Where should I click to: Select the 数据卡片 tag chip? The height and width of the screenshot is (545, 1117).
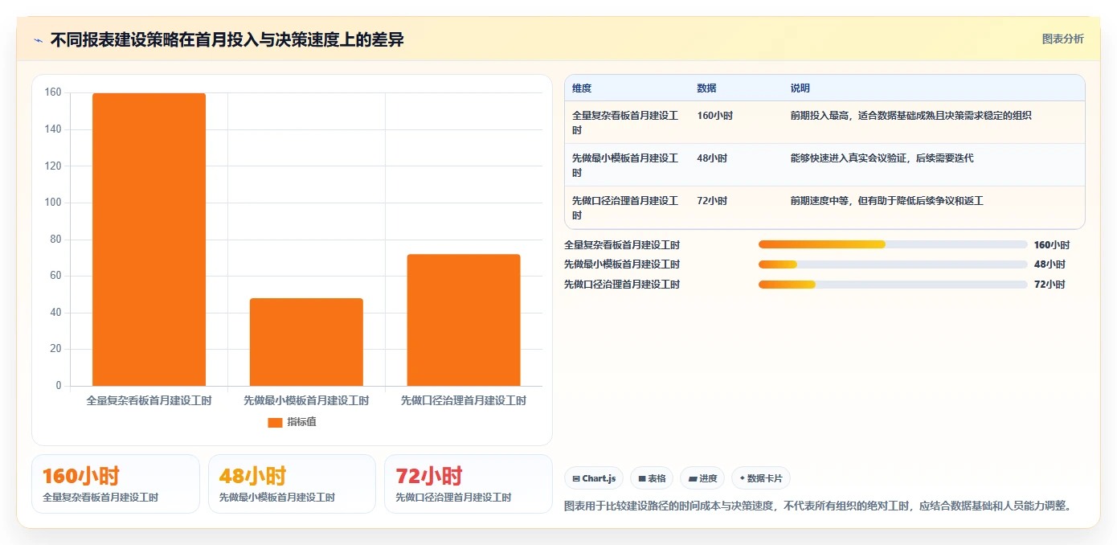coord(761,478)
